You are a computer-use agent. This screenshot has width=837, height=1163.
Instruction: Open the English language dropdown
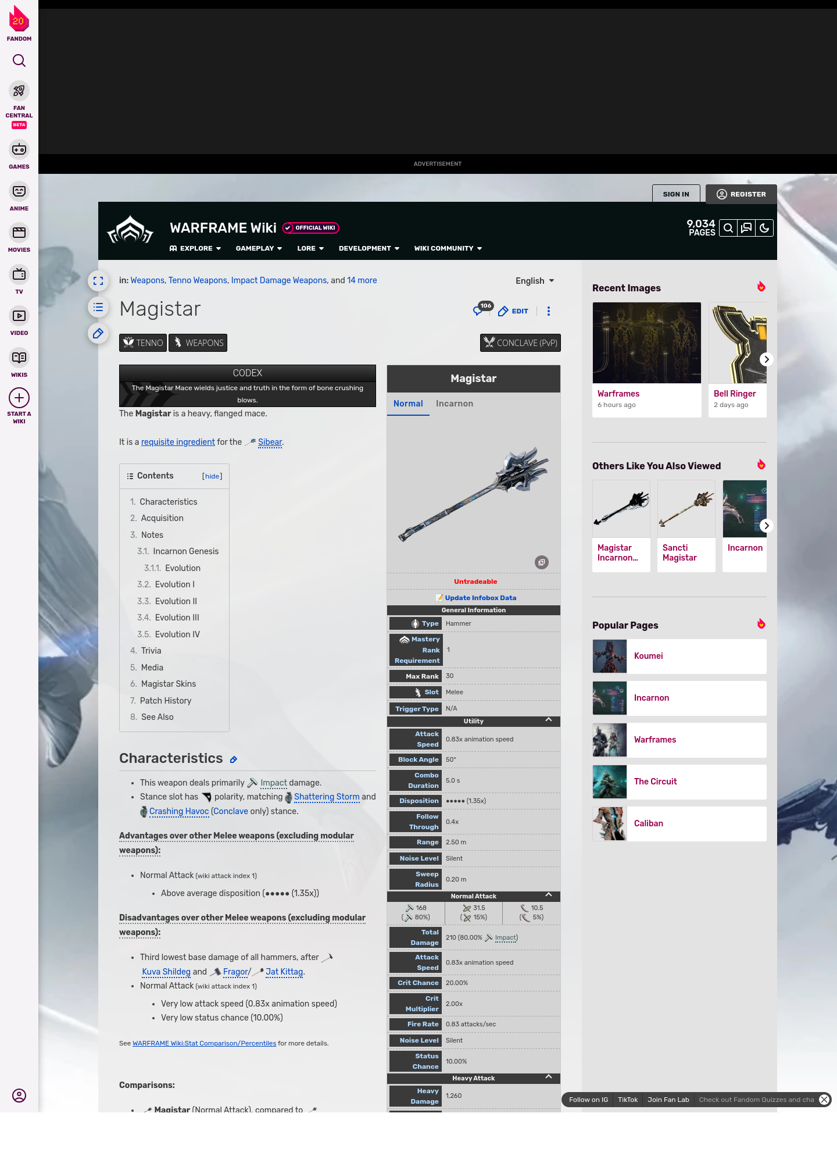click(x=535, y=281)
